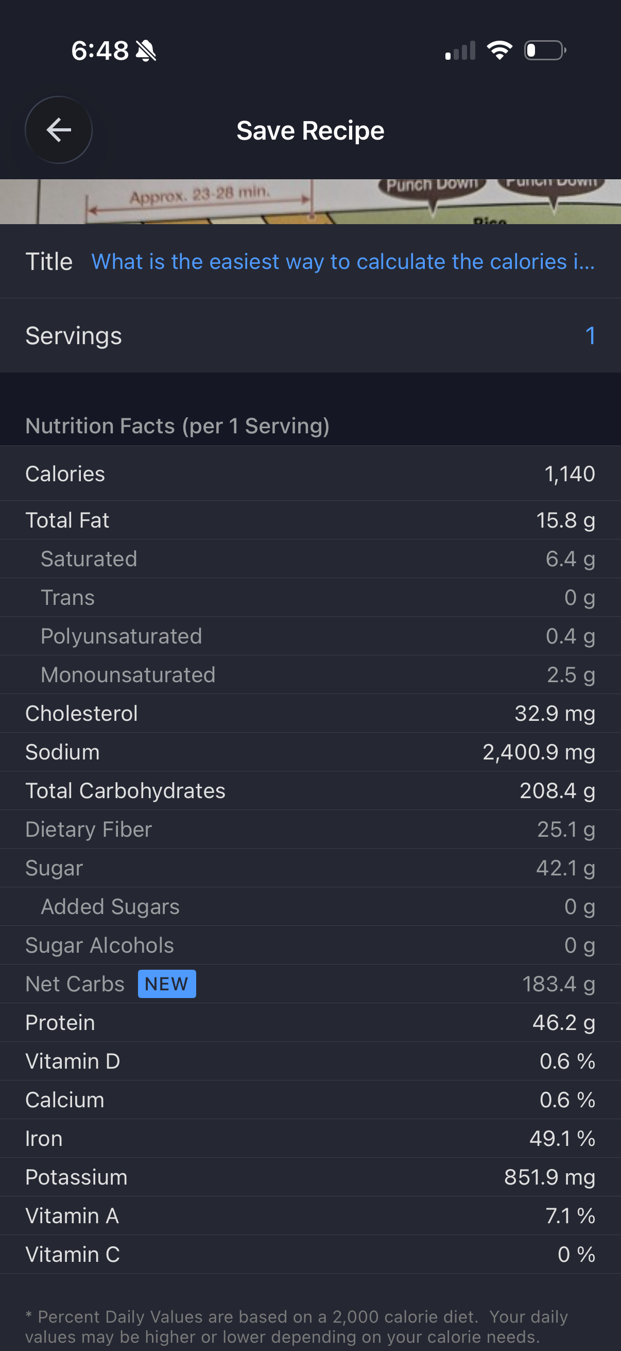621x1351 pixels.
Task: Tap the back arrow button
Action: [59, 130]
